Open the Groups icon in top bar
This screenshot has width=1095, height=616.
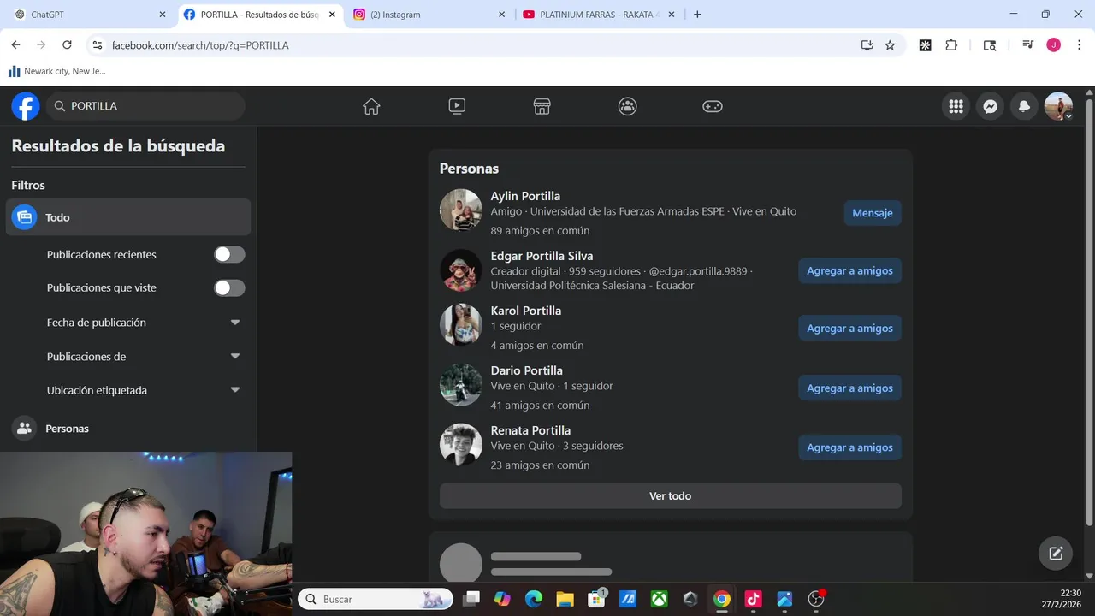click(628, 106)
